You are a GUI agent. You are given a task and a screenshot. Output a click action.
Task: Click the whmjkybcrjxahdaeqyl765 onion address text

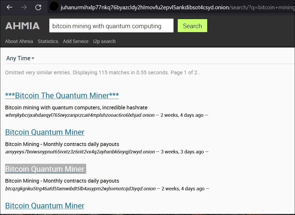click(x=80, y=115)
